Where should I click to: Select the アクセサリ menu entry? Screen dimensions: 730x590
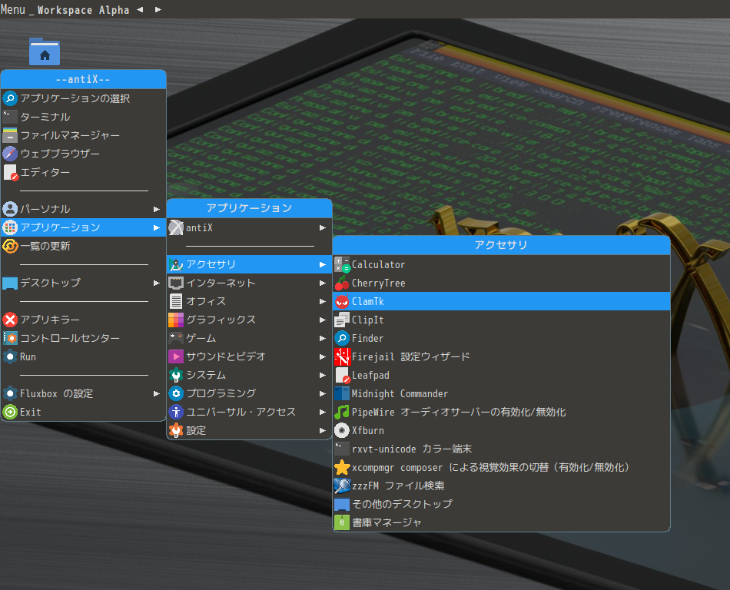click(x=249, y=264)
